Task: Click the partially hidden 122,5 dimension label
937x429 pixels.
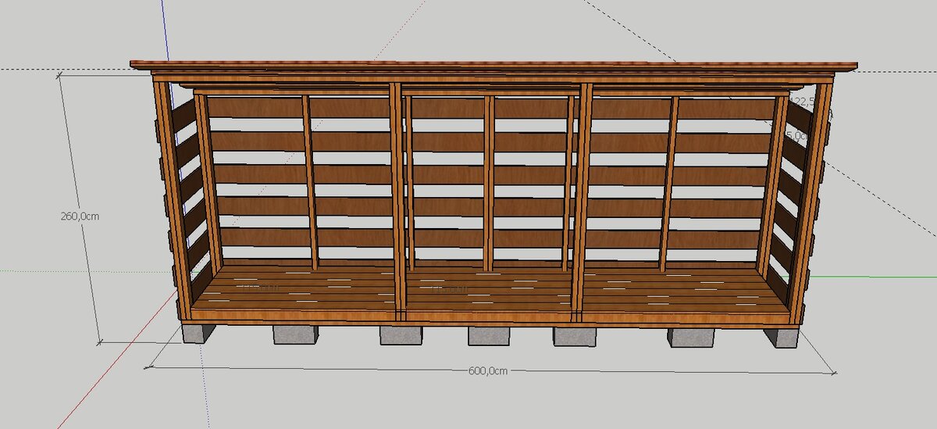Action: [x=803, y=102]
